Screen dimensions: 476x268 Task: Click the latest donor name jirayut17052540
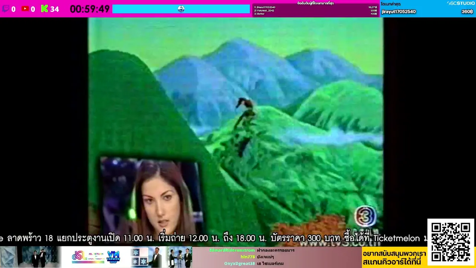(x=399, y=12)
